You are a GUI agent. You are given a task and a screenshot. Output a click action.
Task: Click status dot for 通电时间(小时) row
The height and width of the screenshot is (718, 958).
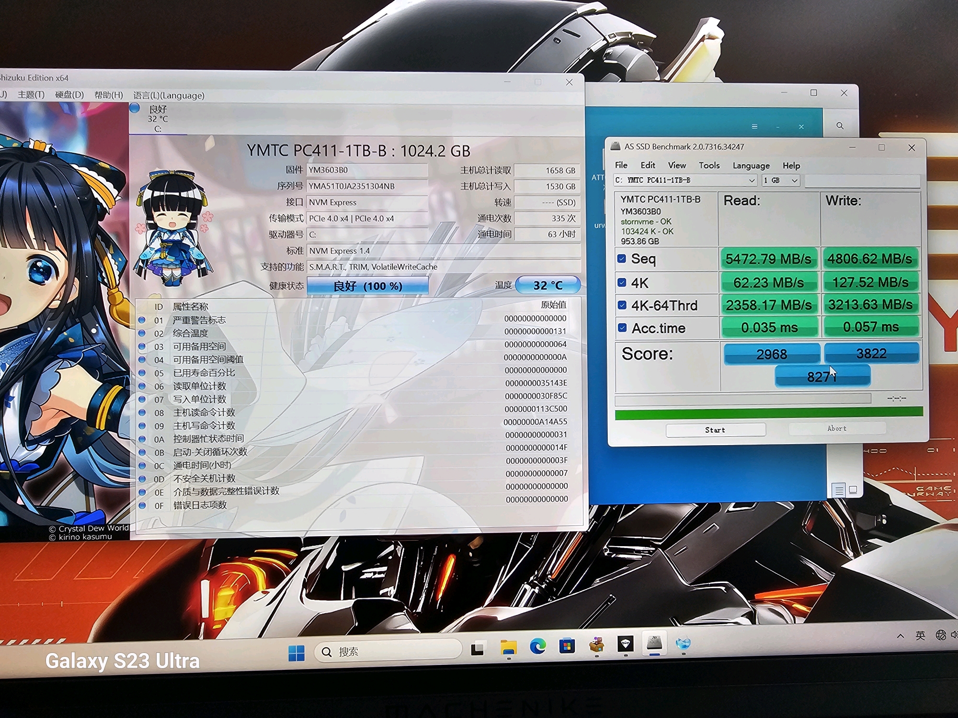[x=142, y=465]
